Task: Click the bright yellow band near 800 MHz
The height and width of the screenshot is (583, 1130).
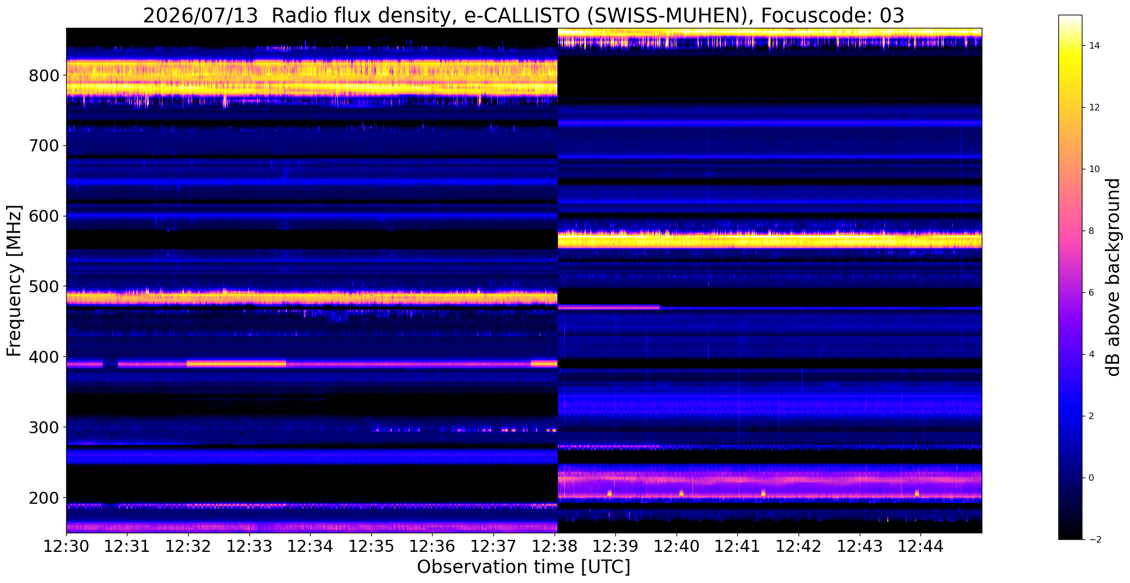Action: point(312,78)
